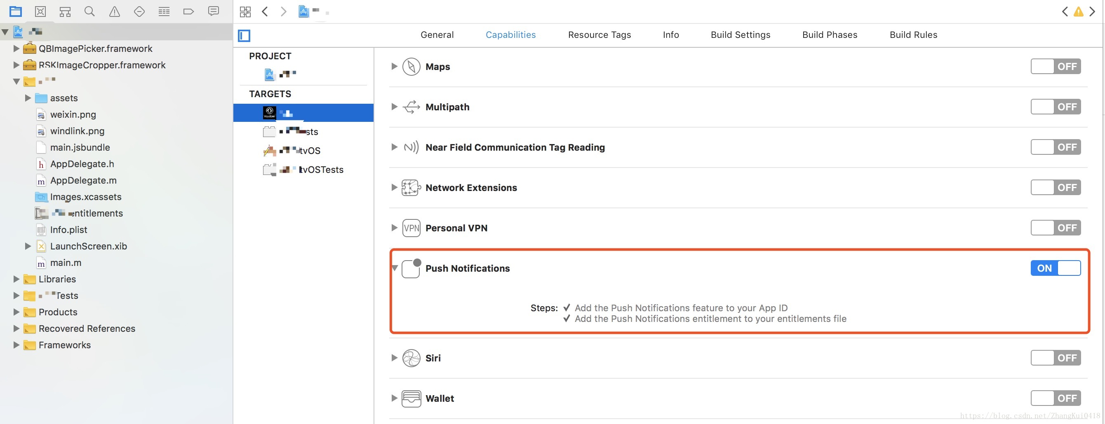Open the Source Control navigator icon
The width and height of the screenshot is (1105, 424).
point(40,12)
